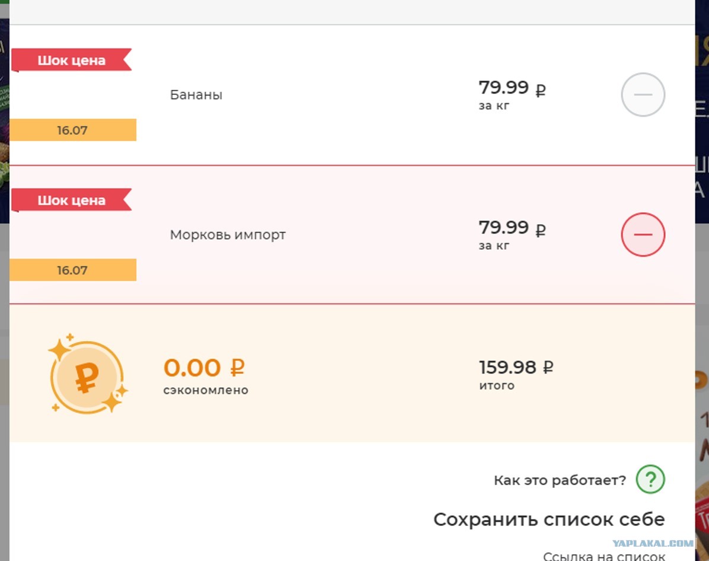
Task: Open the green question mark help icon
Action: pos(650,479)
